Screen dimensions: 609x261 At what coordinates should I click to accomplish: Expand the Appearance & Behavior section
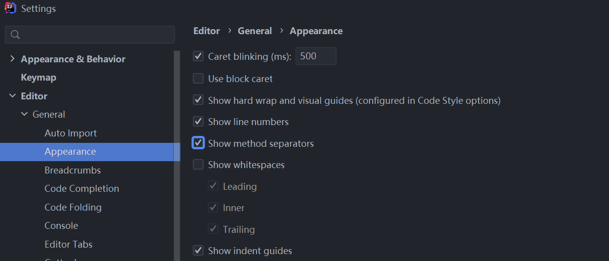point(12,59)
